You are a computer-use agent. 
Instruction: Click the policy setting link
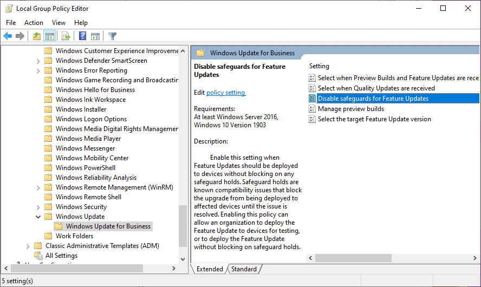click(x=226, y=93)
